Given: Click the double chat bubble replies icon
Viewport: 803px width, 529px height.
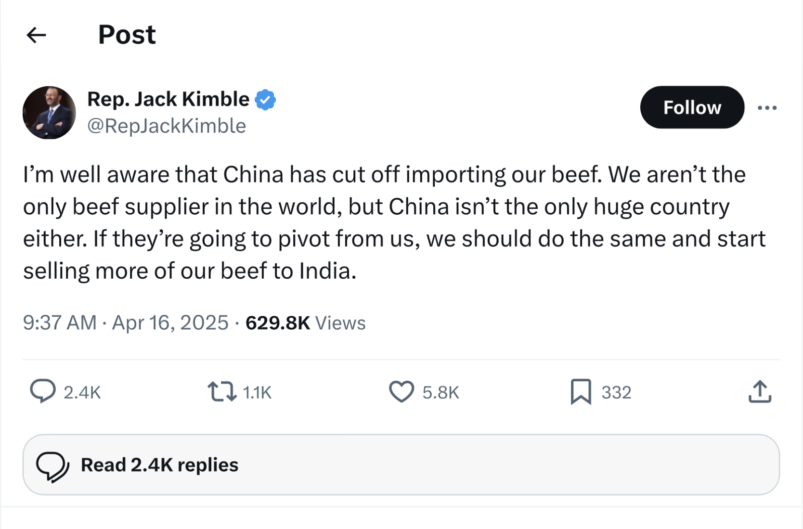Looking at the screenshot, I should [52, 466].
